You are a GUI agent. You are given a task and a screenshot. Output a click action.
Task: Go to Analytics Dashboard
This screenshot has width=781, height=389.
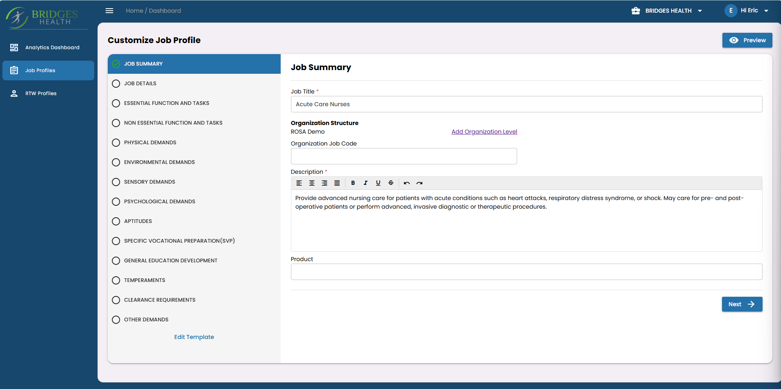52,48
